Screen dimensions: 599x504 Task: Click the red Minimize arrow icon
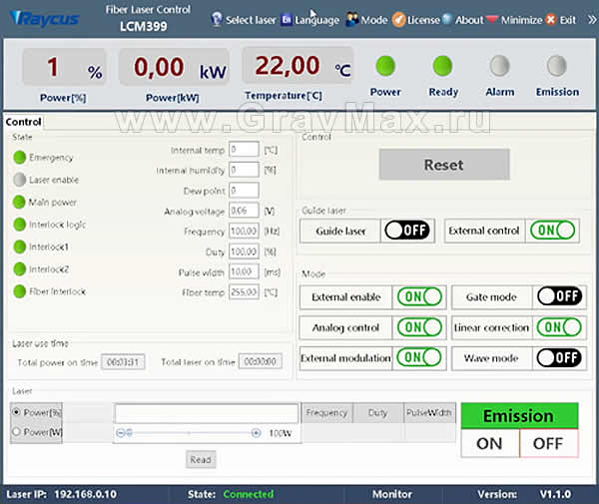tap(492, 19)
